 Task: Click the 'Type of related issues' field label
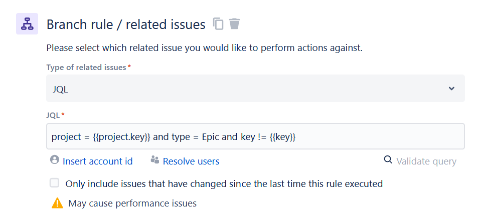(x=86, y=67)
